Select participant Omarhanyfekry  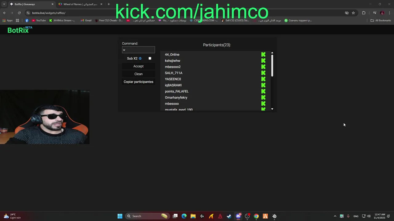[176, 98]
